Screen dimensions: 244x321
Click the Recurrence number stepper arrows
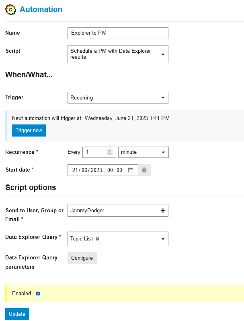(109, 152)
